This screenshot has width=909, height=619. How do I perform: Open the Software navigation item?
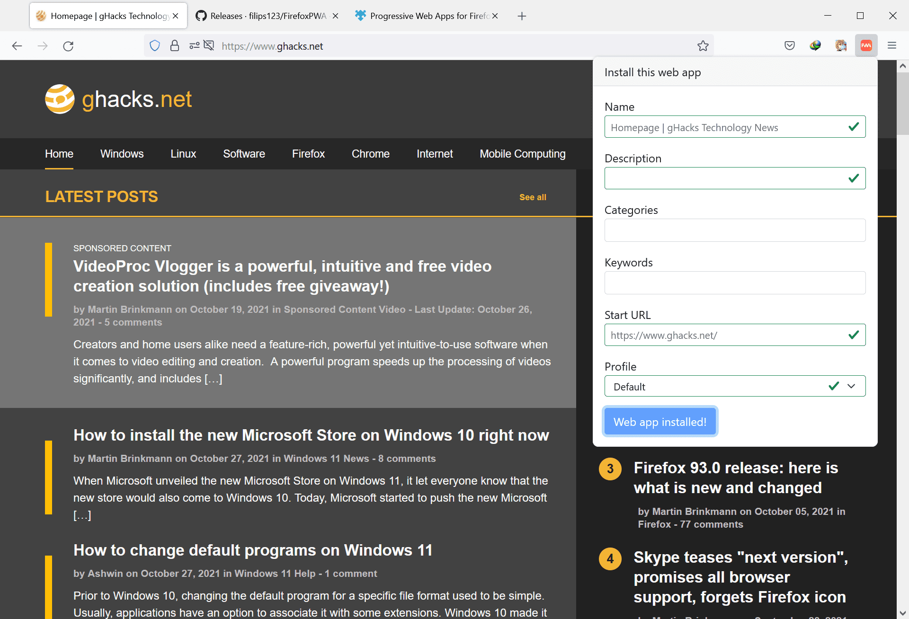[x=244, y=154]
